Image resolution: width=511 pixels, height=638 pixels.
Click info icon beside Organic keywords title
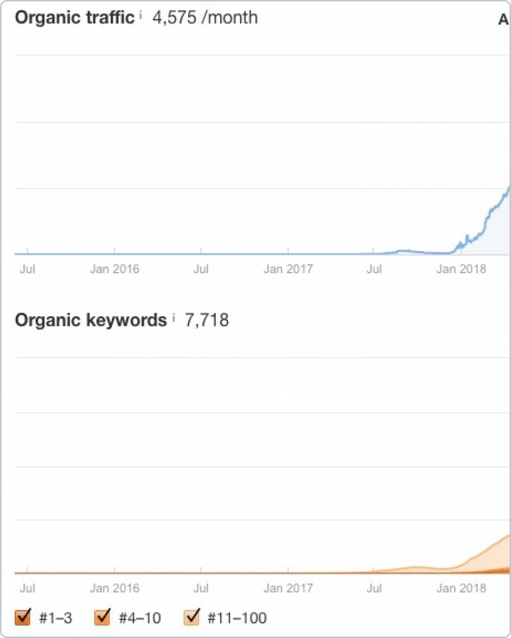pos(174,318)
